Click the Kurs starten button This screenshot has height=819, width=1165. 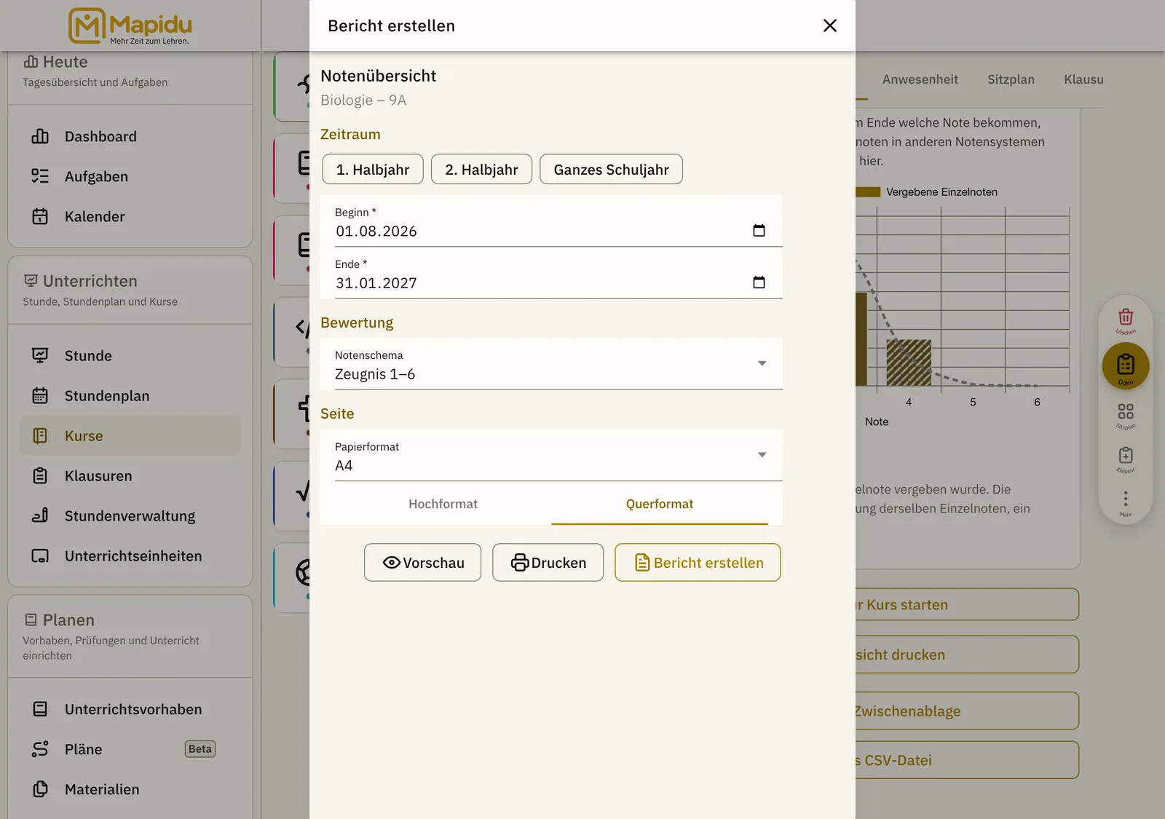(x=967, y=605)
